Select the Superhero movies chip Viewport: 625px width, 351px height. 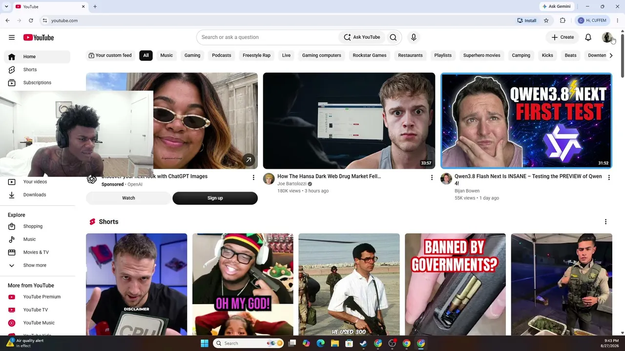482,56
